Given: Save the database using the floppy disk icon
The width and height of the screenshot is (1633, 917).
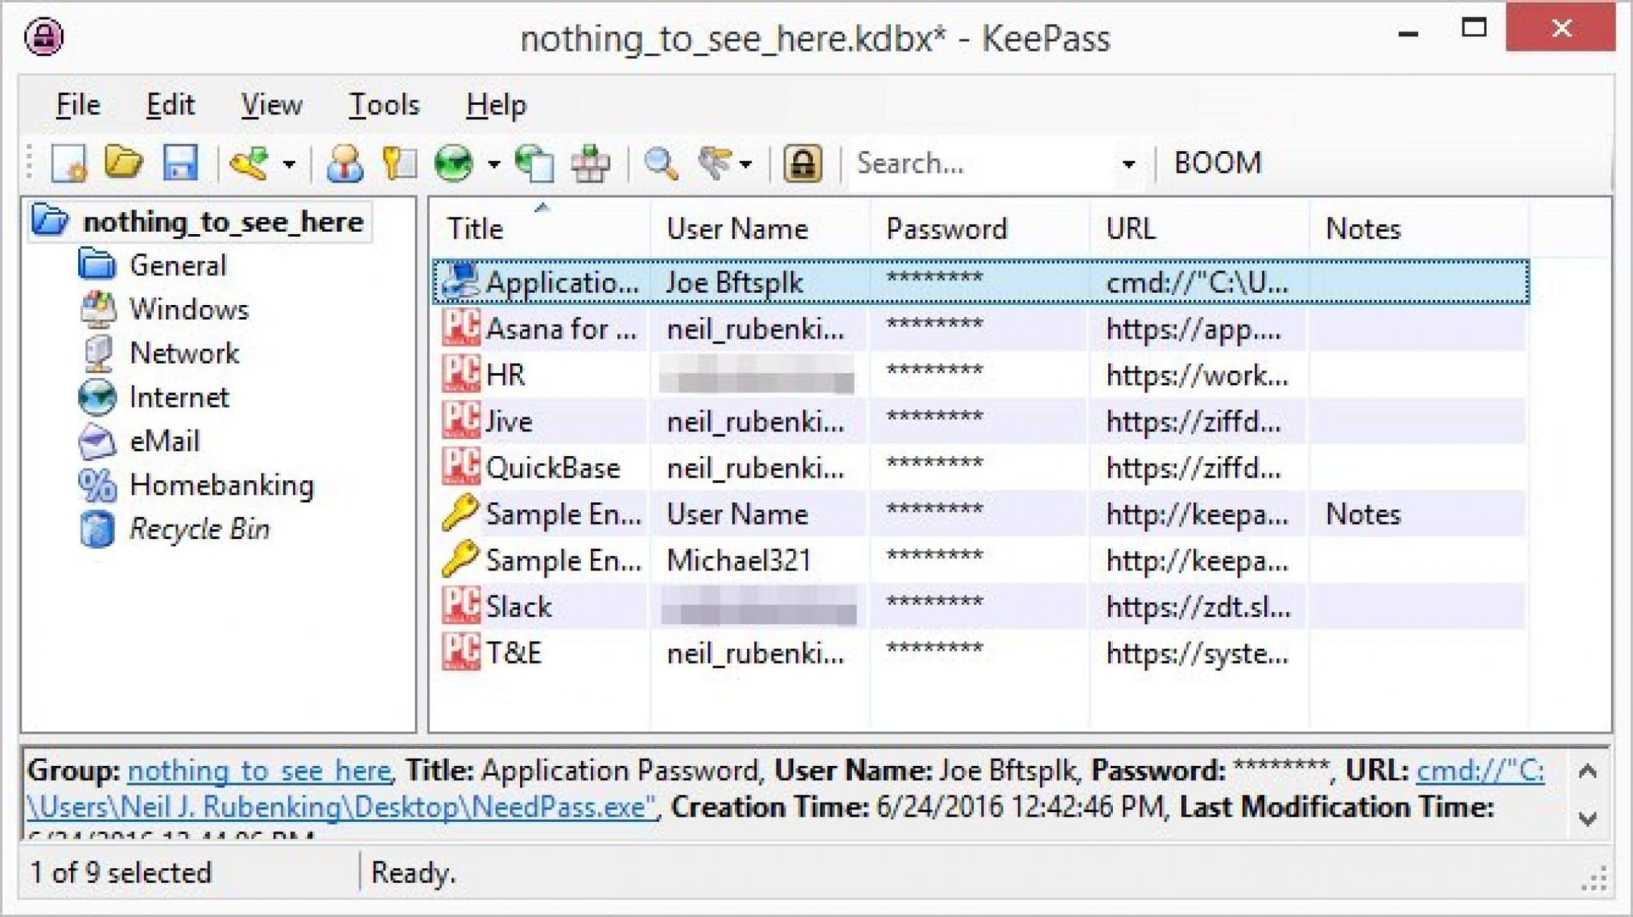Looking at the screenshot, I should (x=181, y=163).
